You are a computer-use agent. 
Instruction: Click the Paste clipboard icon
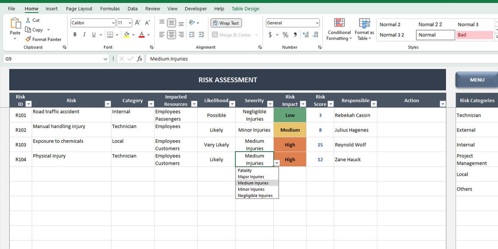click(x=15, y=24)
